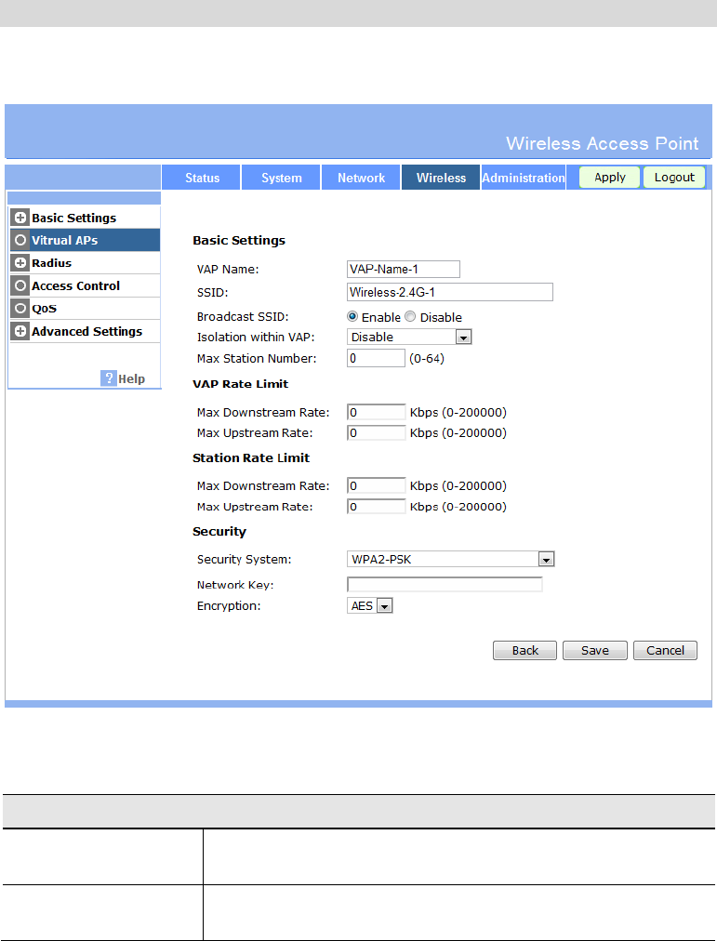
Task: Click the 'Security' section heading
Action: coord(219,532)
